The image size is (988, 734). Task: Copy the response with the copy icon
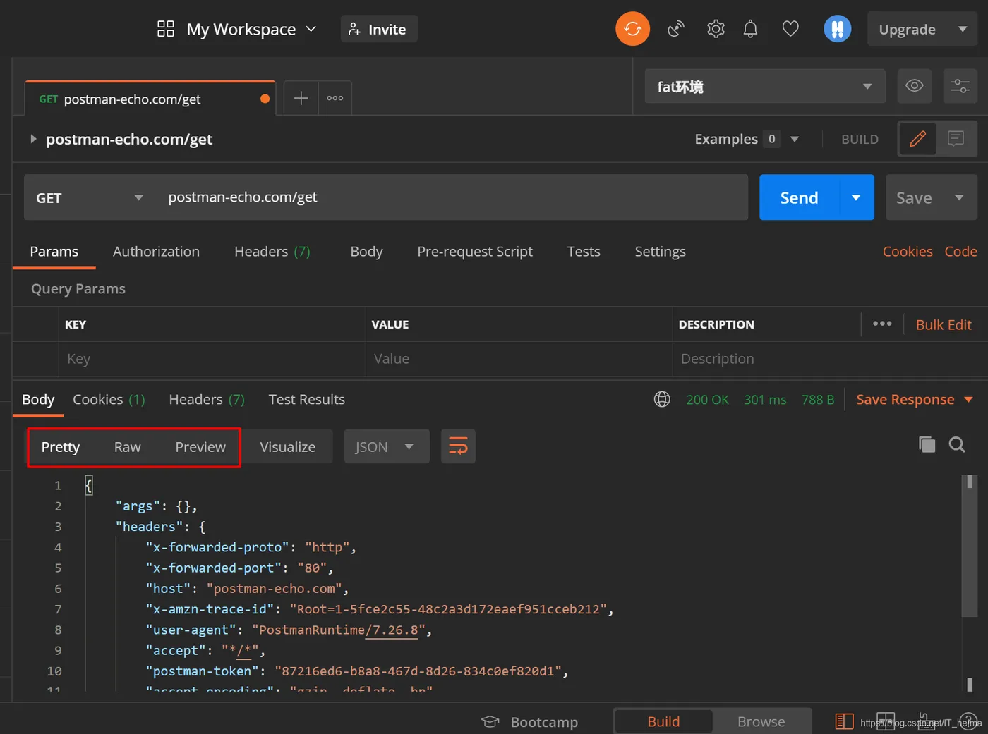pyautogui.click(x=927, y=444)
